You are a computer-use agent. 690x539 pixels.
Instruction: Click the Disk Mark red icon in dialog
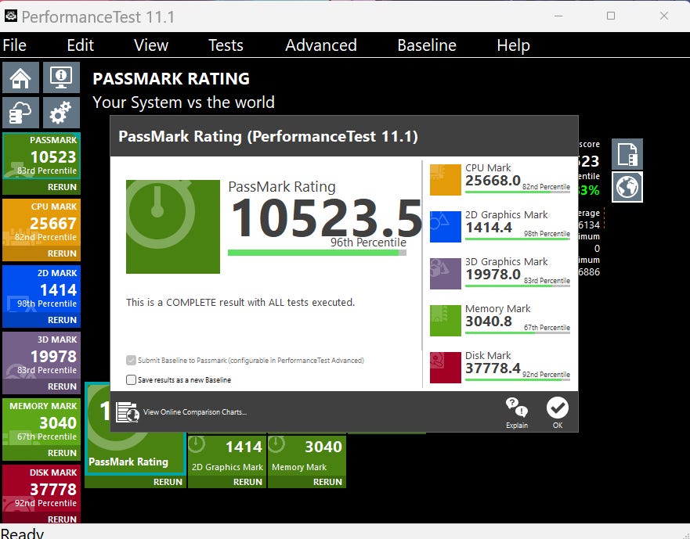(x=446, y=368)
